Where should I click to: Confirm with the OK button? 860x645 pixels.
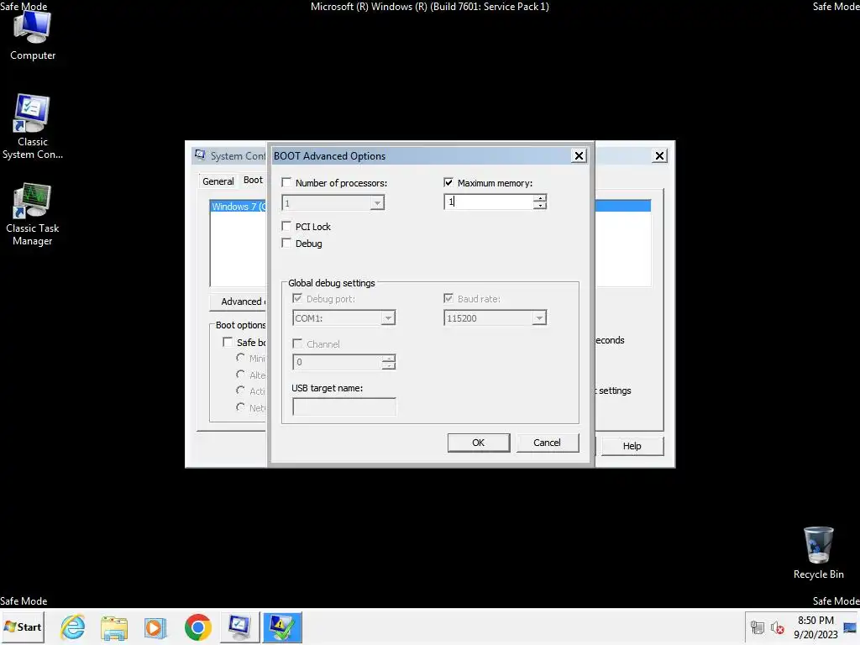pyautogui.click(x=479, y=443)
